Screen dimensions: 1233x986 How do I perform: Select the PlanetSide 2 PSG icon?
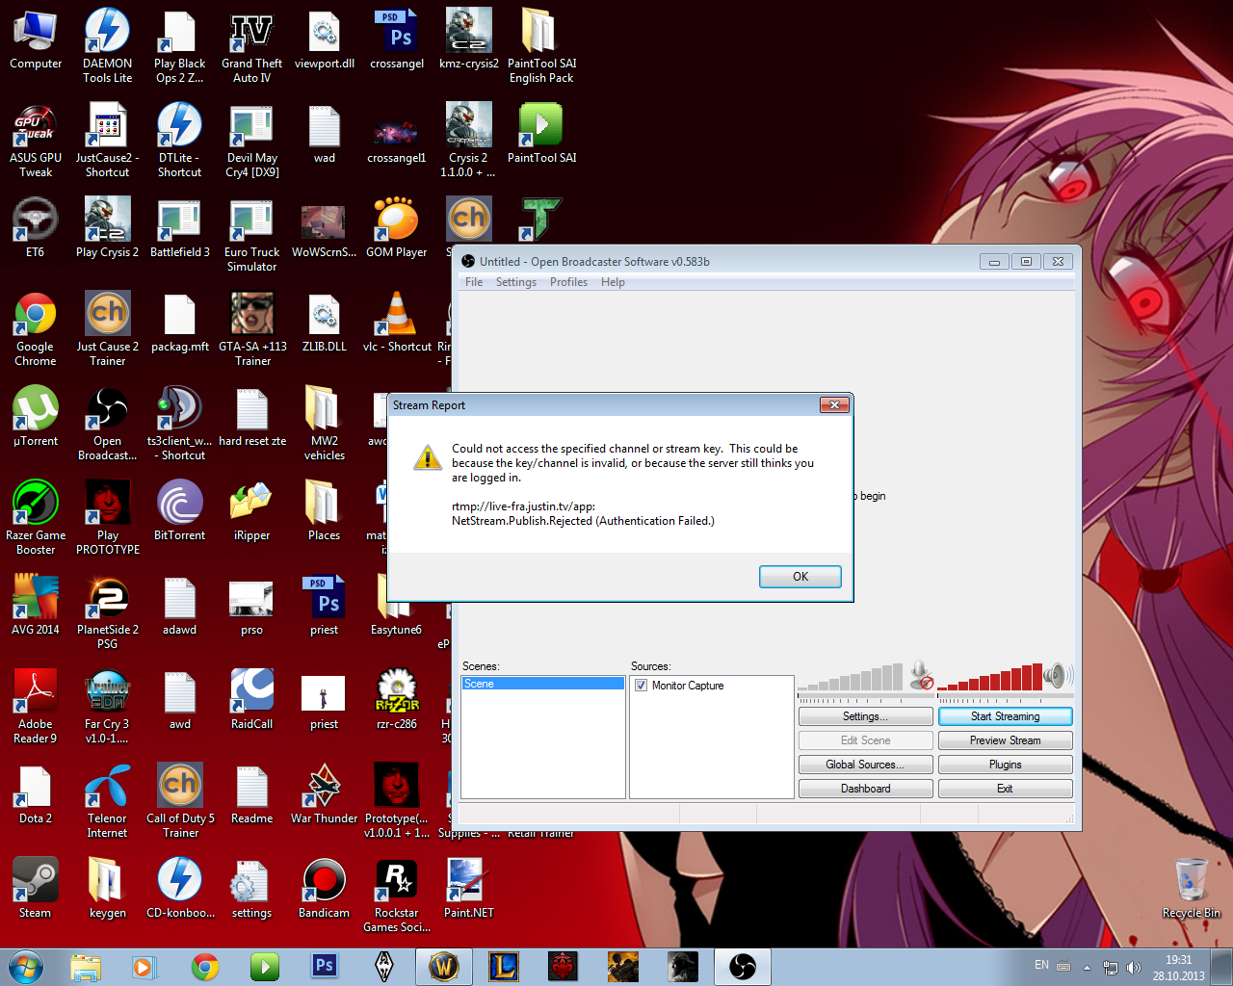click(x=107, y=612)
